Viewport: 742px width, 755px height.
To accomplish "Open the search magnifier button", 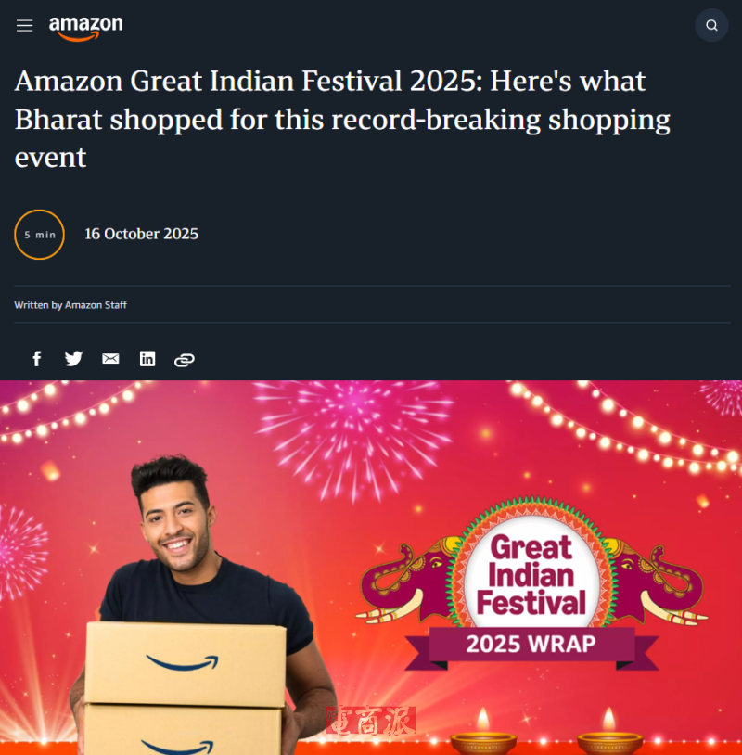I will tap(711, 25).
